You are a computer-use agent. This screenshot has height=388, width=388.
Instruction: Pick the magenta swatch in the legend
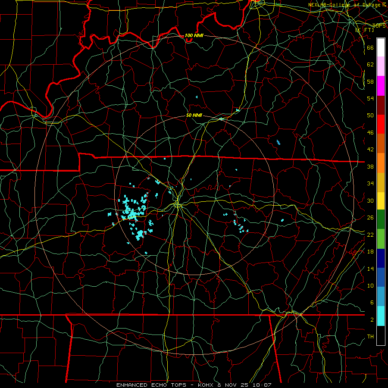[x=381, y=86]
